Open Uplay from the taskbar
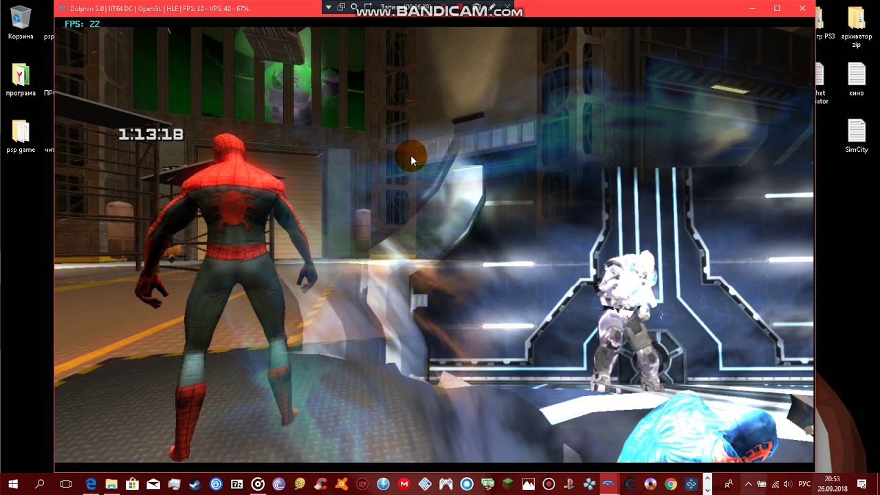Viewport: 880px width, 495px height. [x=216, y=484]
